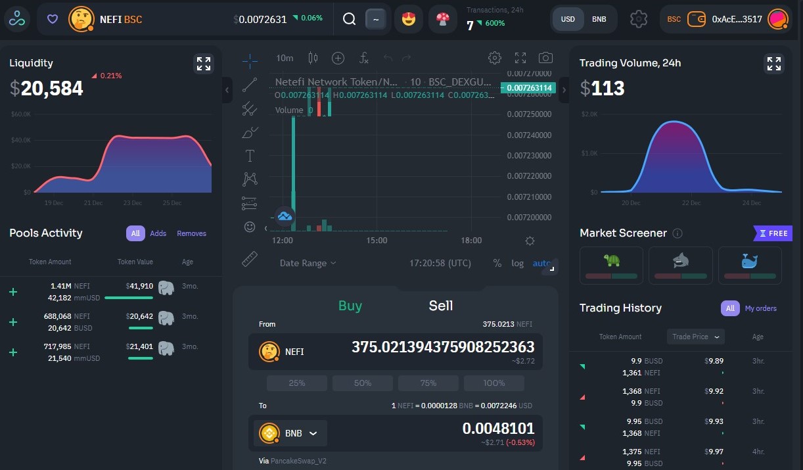Toggle auto scale on chart
The width and height of the screenshot is (803, 470).
(x=541, y=263)
